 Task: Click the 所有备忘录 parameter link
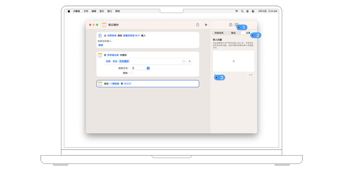[113, 55]
